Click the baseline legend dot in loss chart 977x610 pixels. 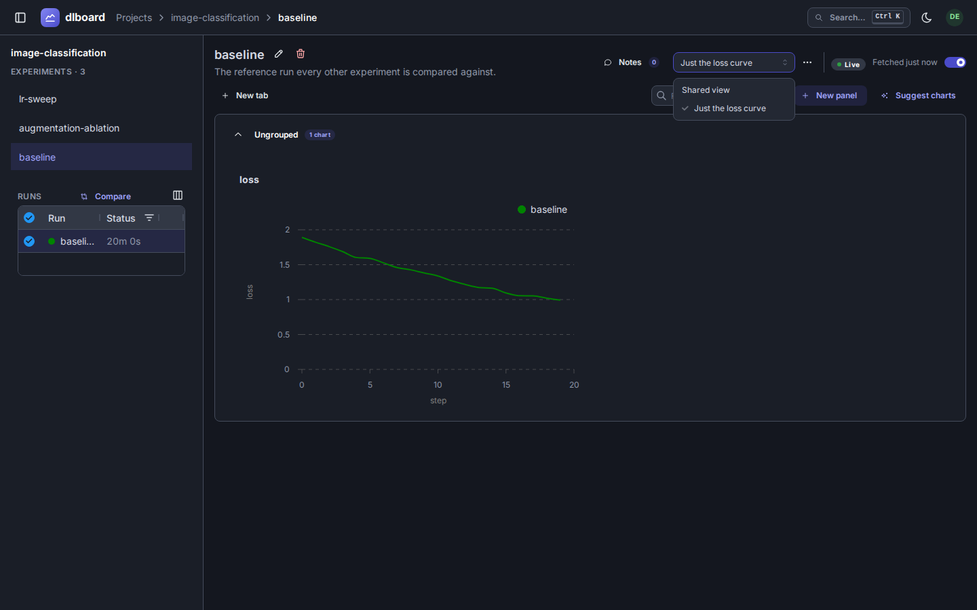(x=522, y=209)
